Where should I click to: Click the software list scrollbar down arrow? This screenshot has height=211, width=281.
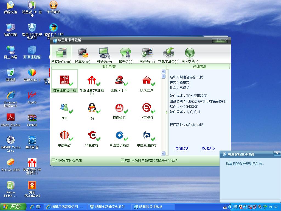click(163, 153)
